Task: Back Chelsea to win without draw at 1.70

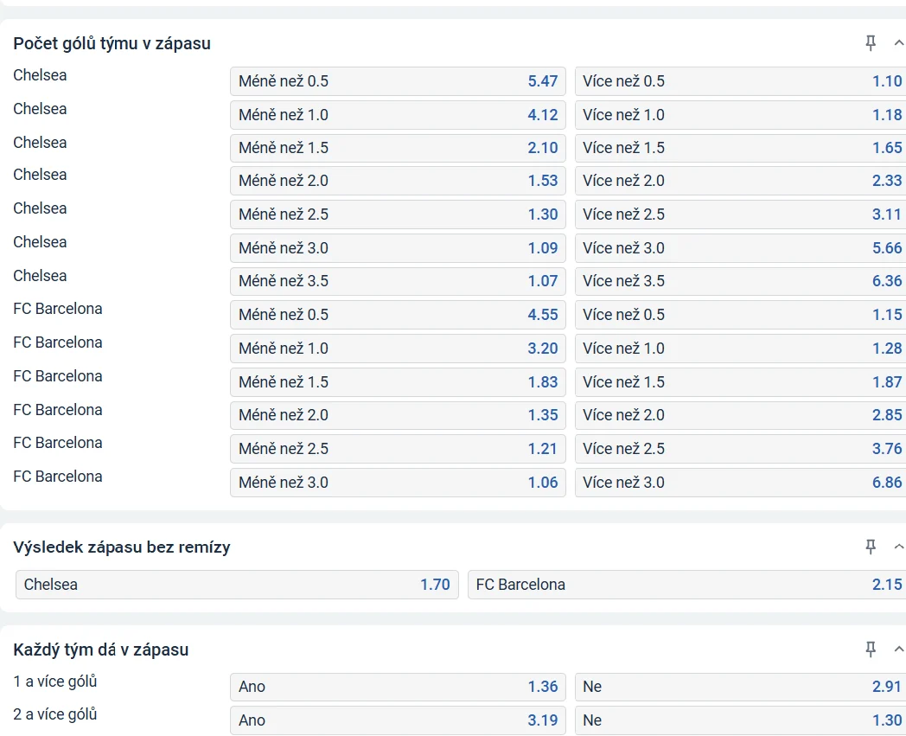Action: point(237,585)
